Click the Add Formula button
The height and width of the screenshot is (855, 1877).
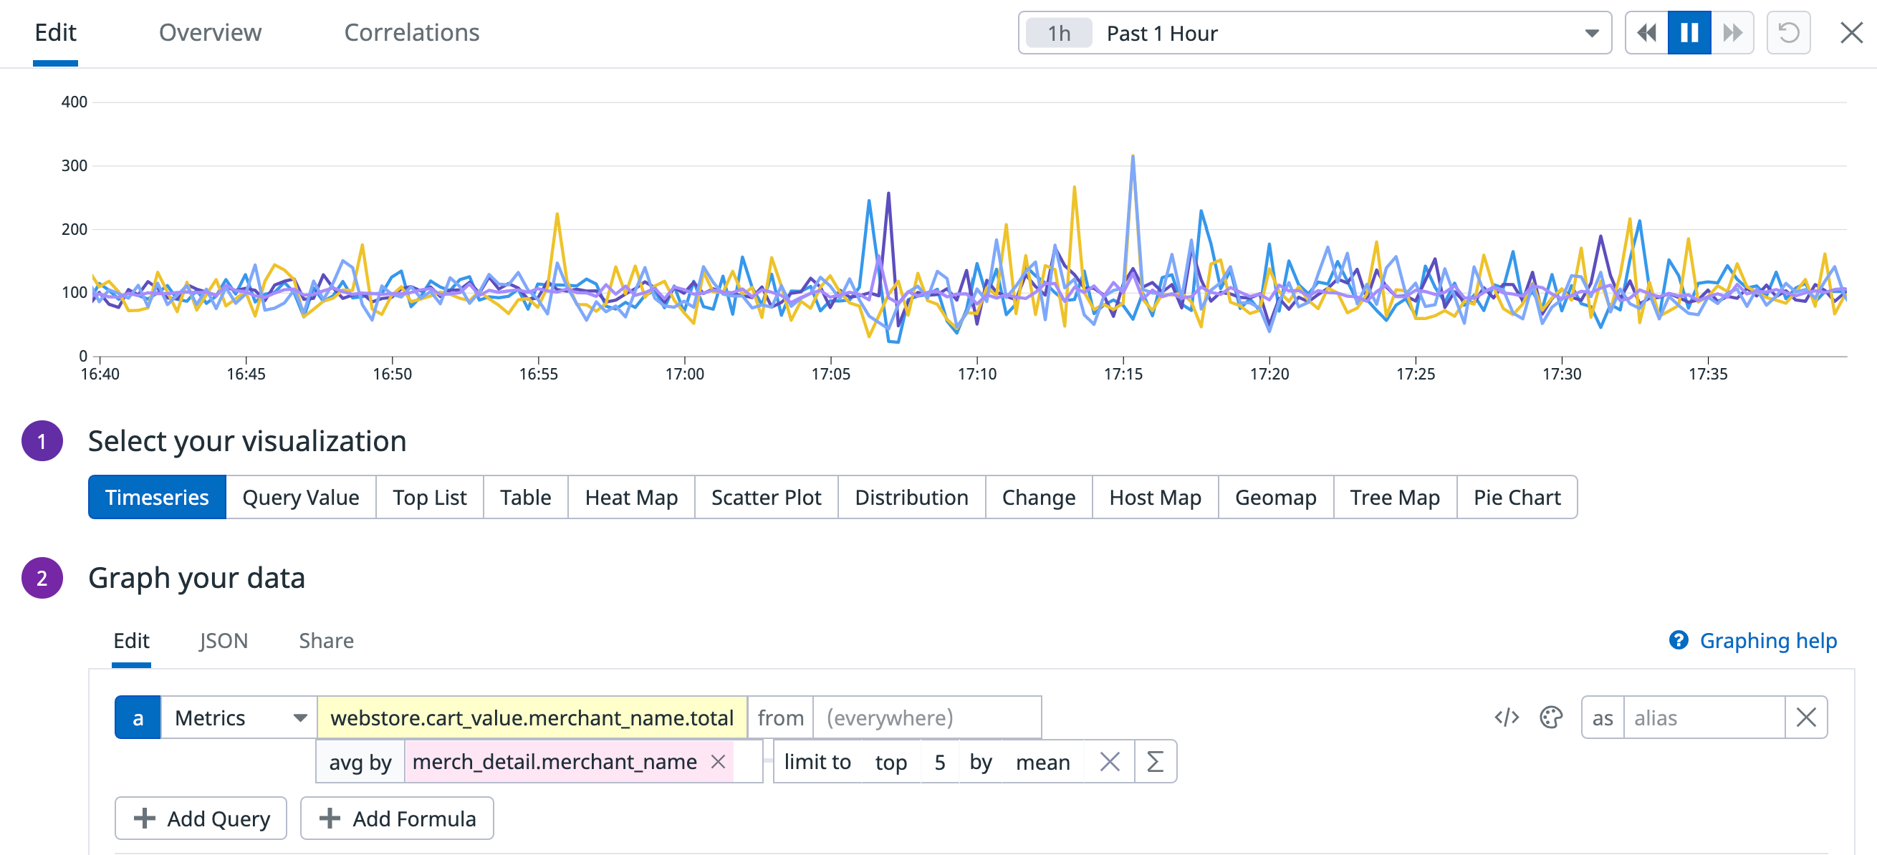click(397, 818)
